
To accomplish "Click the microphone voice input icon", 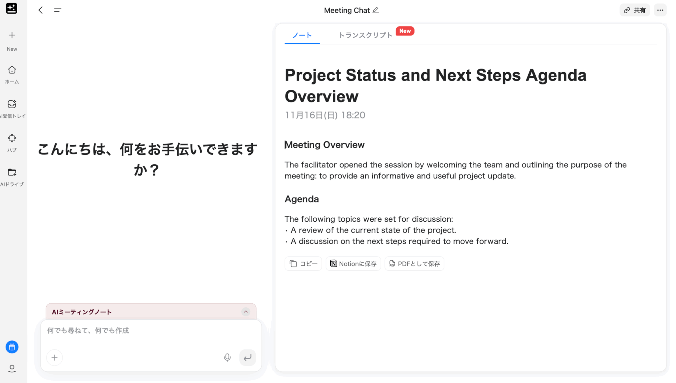I will (x=227, y=358).
